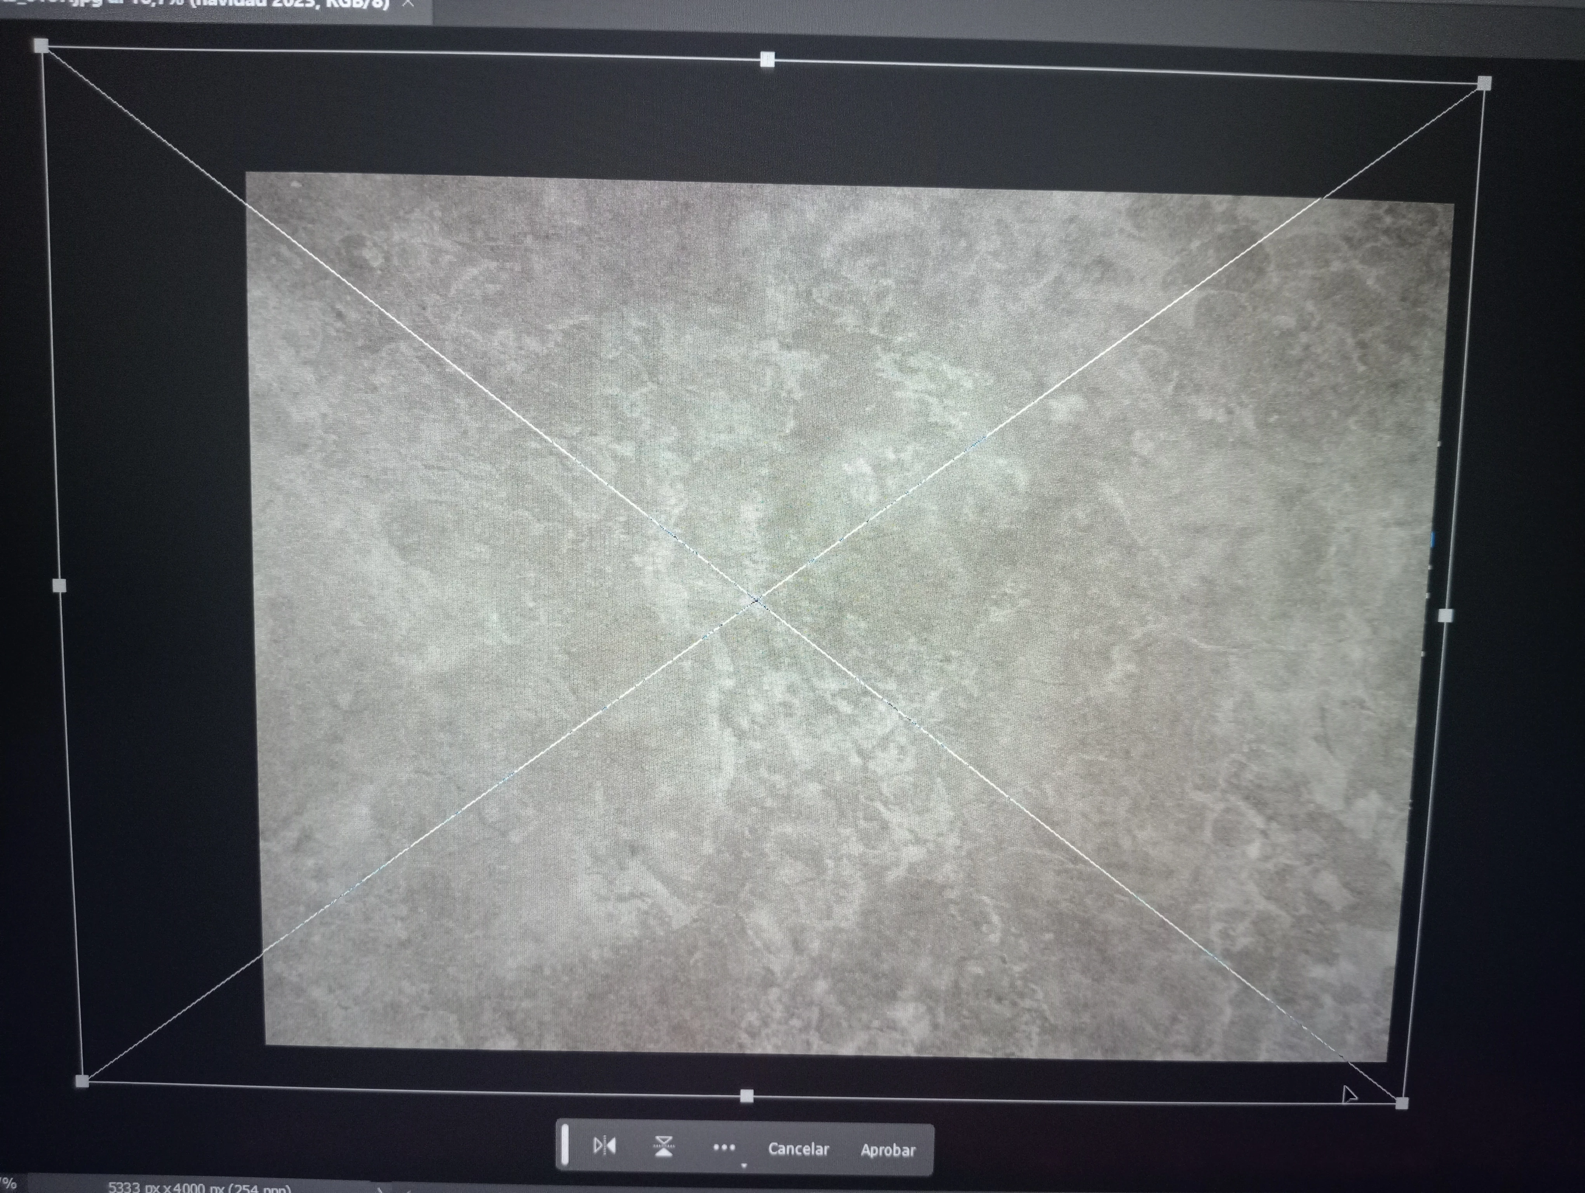Screen dimensions: 1585x1193
Task: Click the contextual taskbar drag handle
Action: (x=565, y=1144)
